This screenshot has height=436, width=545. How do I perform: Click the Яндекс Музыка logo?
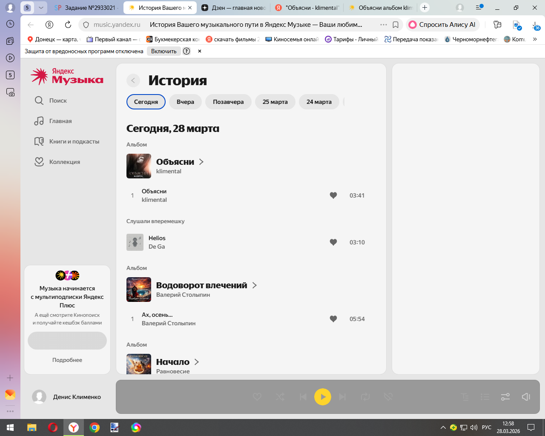(67, 76)
